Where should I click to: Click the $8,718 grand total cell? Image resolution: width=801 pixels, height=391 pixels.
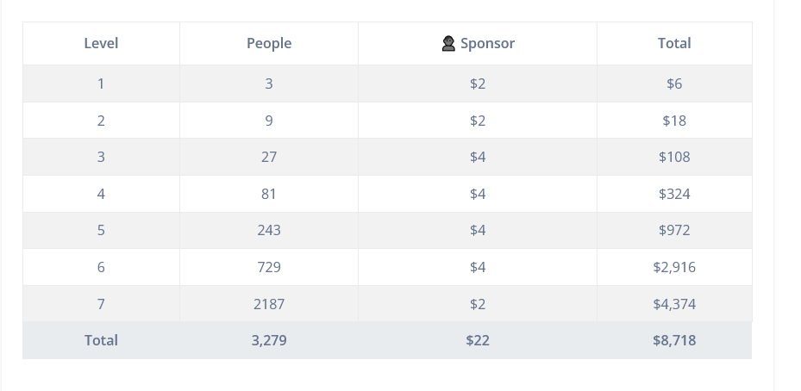coord(674,340)
